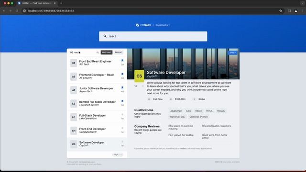Click the rmtDev logo
This screenshot has width=306, height=172.
(143, 25)
